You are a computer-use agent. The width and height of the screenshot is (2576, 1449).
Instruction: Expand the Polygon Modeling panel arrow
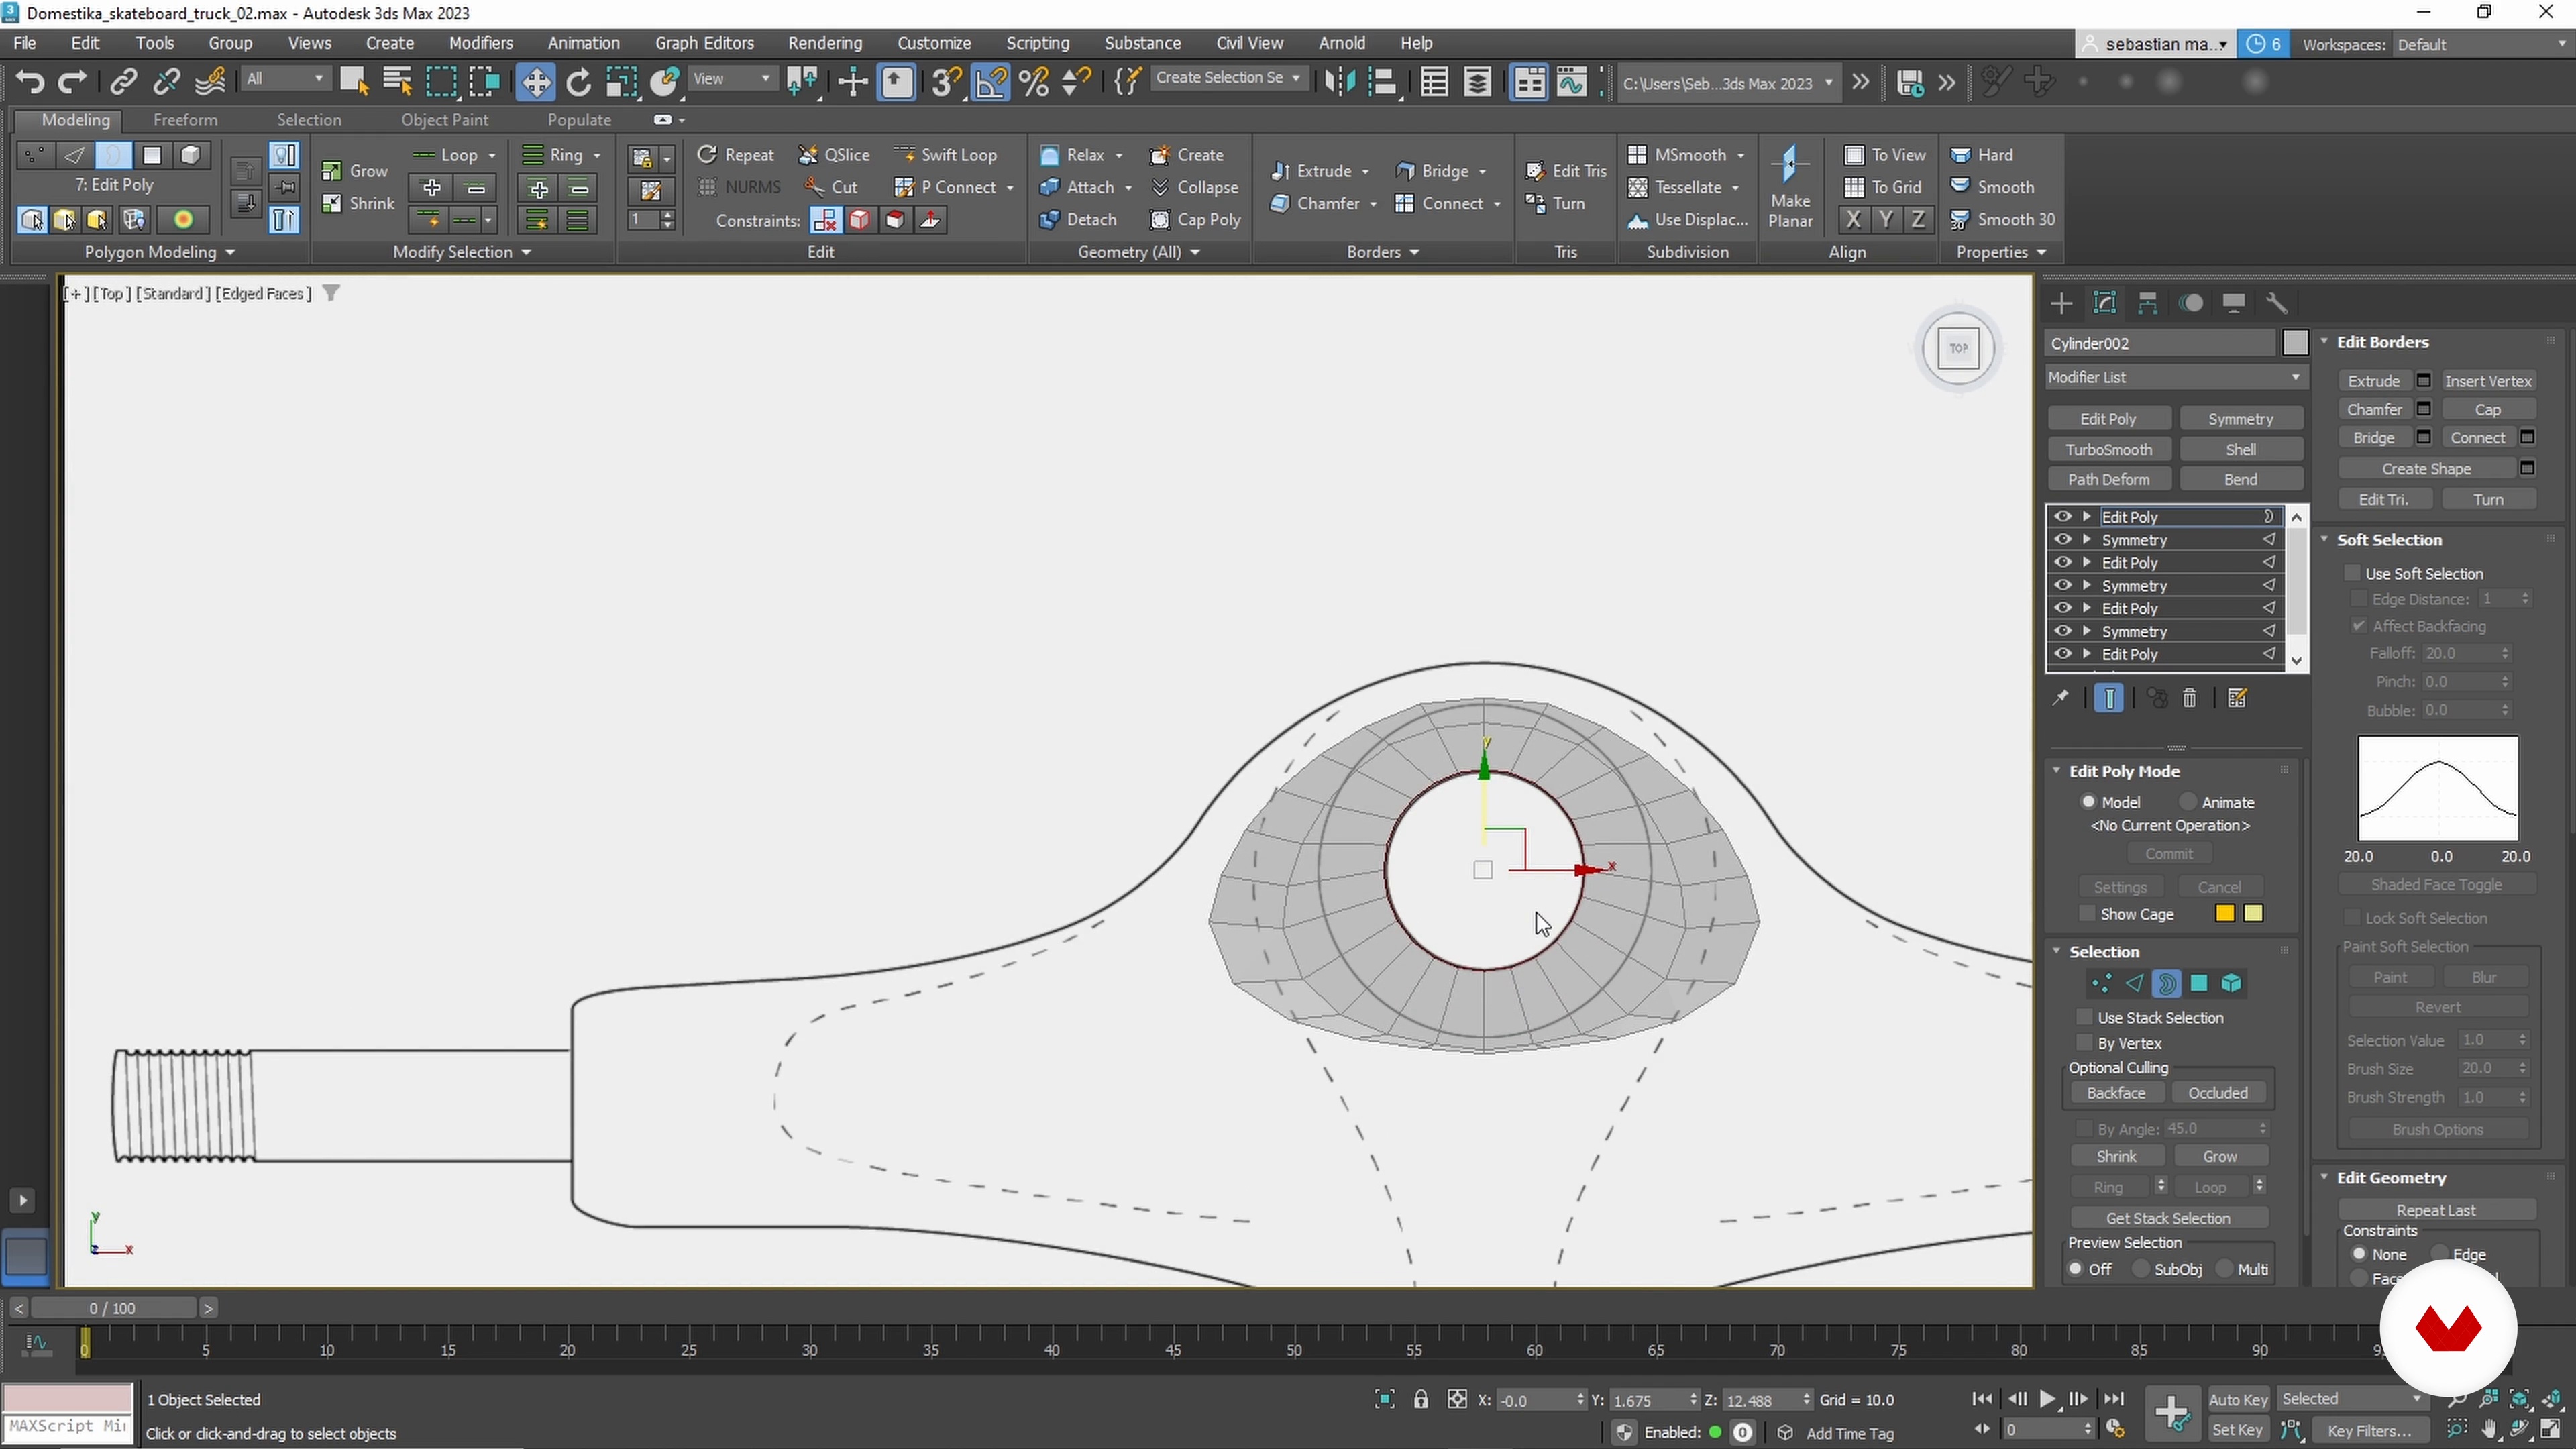(230, 252)
